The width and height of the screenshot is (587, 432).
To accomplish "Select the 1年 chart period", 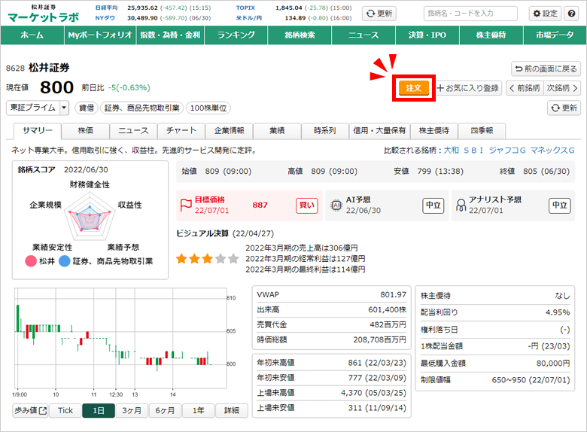I will tap(199, 411).
